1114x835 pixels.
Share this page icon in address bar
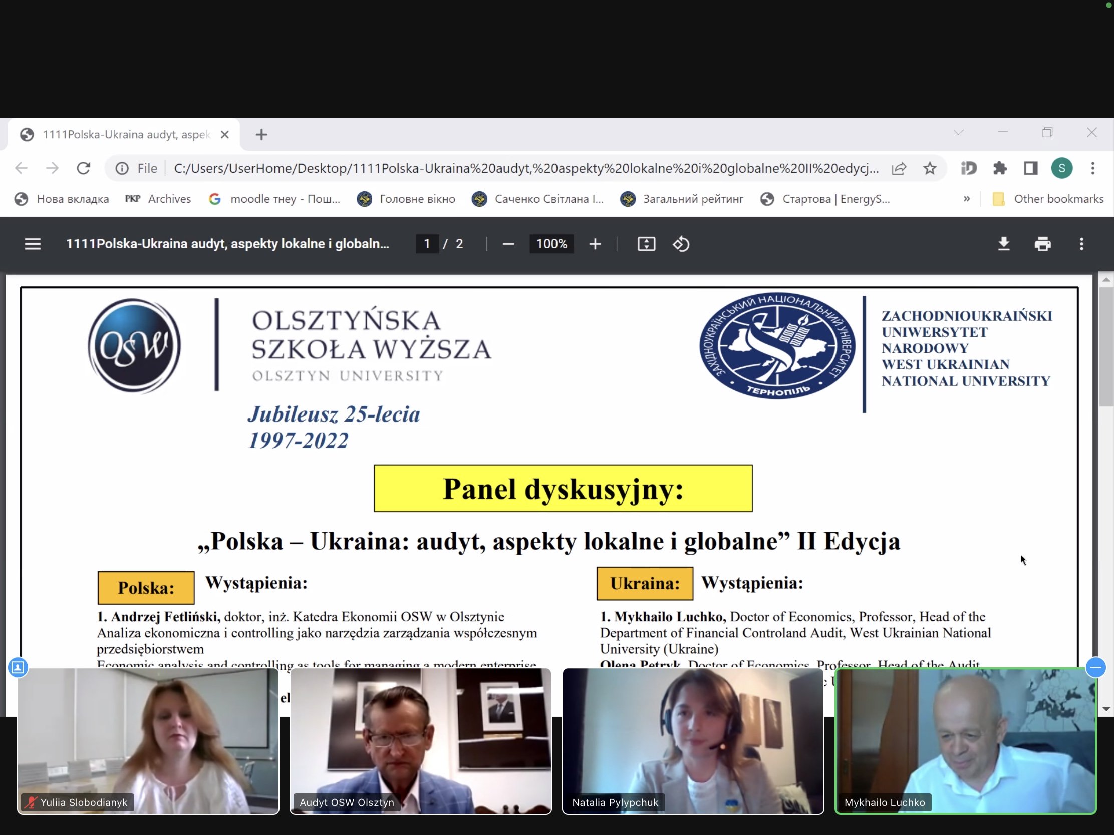tap(899, 168)
